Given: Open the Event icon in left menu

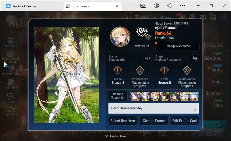Looking at the screenshot, I should 10,98.
